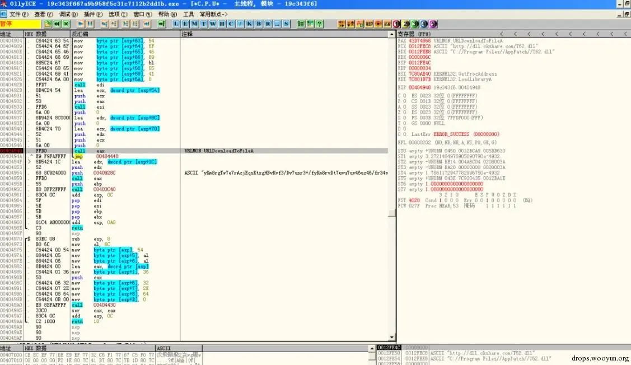Open the 窗口(W) menu
The image size is (631, 365).
143,14
